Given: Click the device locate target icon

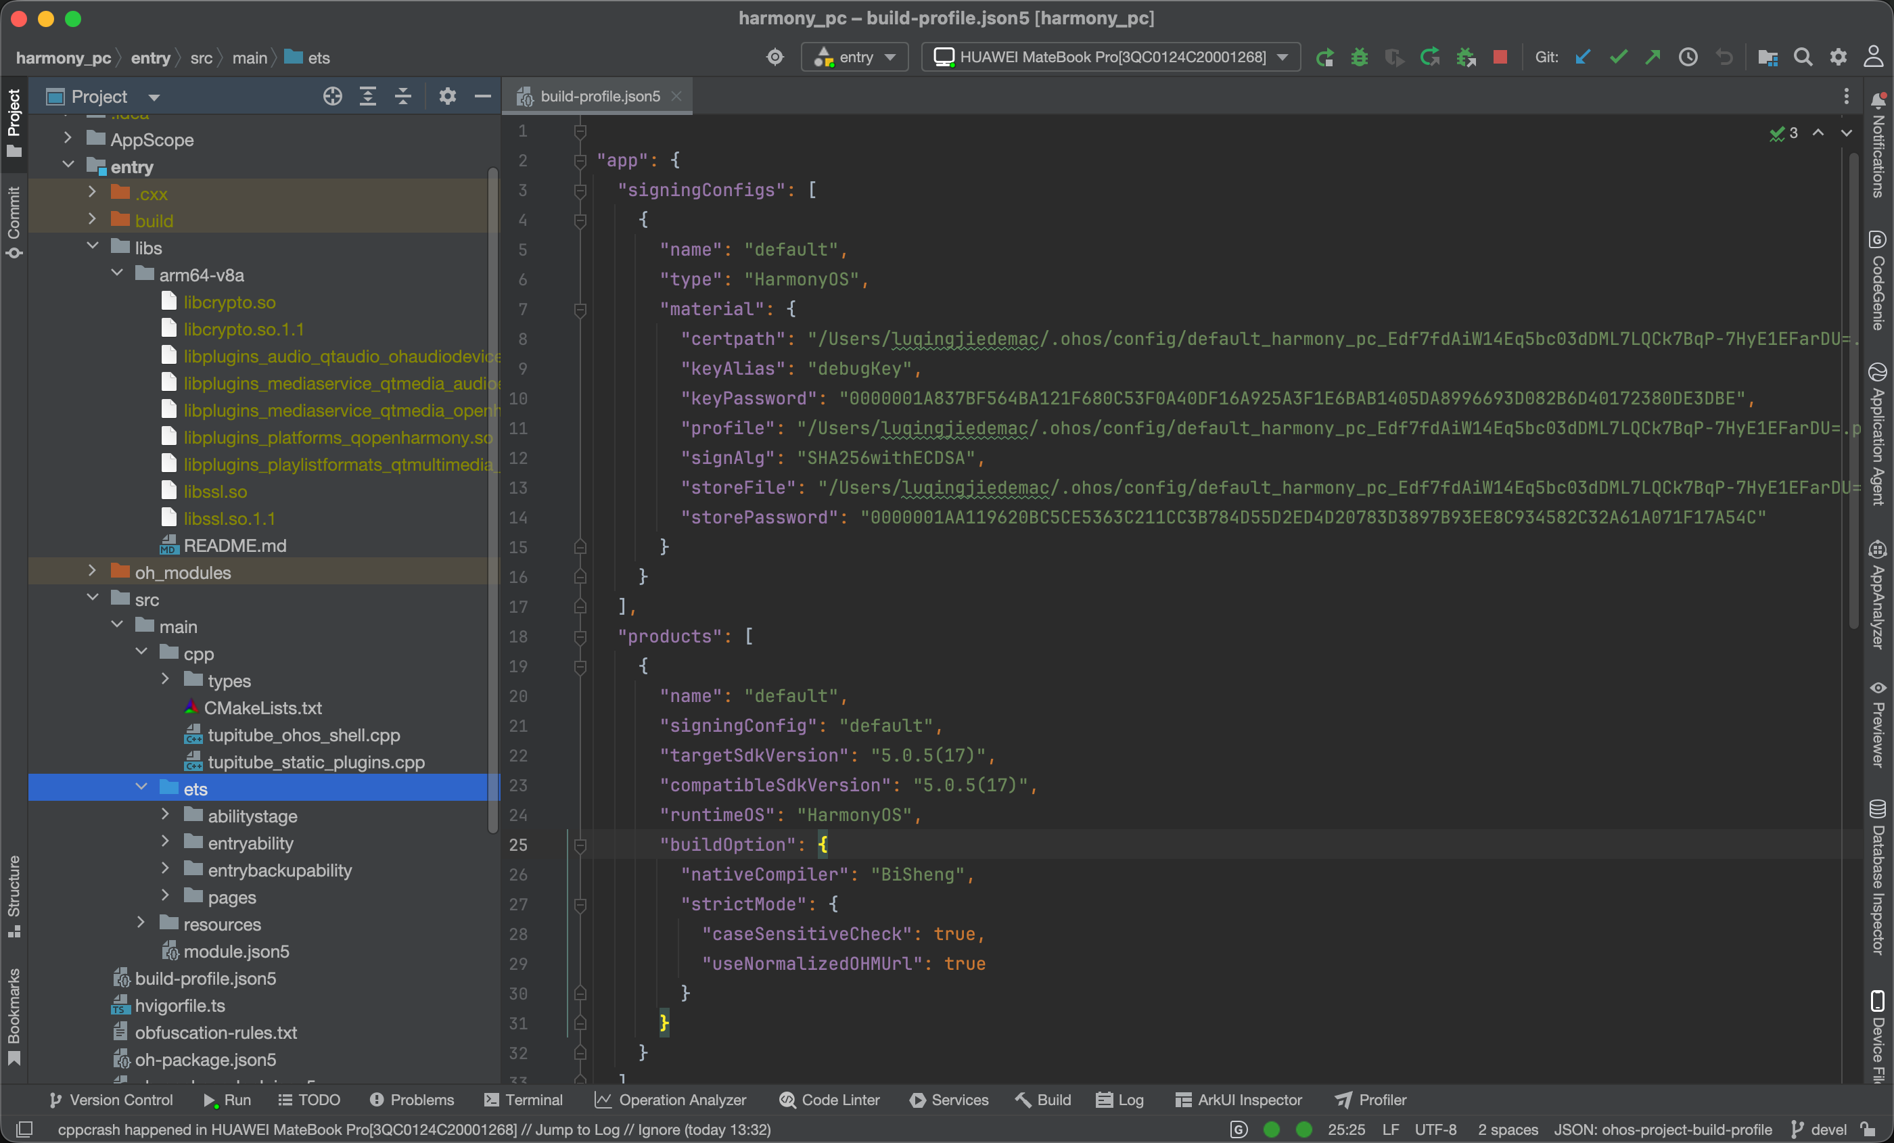Looking at the screenshot, I should [775, 57].
